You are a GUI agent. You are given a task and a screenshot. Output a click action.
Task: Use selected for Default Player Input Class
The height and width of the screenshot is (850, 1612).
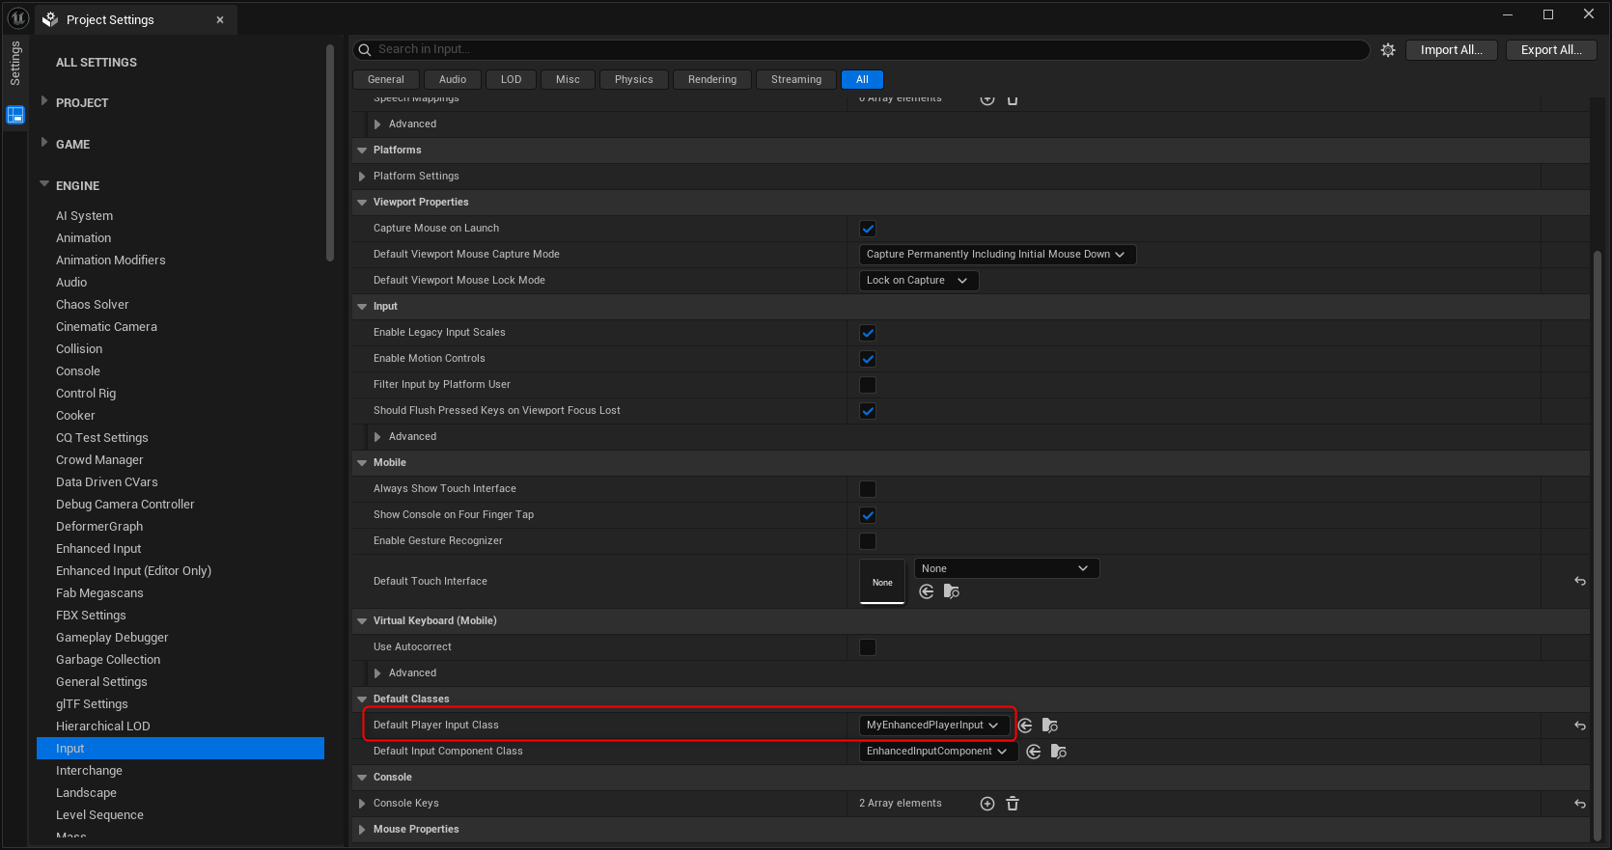[1025, 726]
